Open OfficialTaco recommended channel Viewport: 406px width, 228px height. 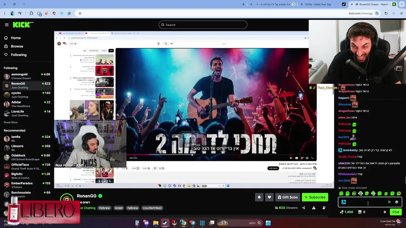(27, 166)
